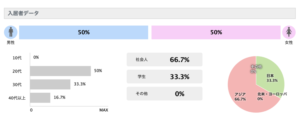Click the MAX axis label
This screenshot has height=121, width=300.
click(x=104, y=110)
